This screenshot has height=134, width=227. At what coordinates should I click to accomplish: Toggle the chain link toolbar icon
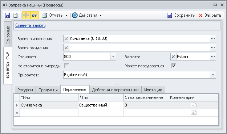click(35, 15)
